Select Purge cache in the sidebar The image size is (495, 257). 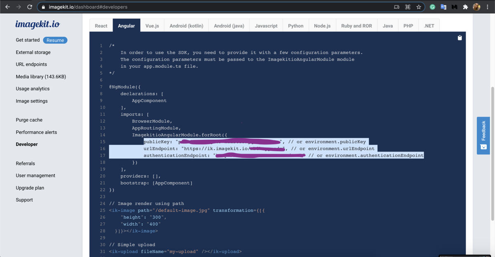pos(29,120)
